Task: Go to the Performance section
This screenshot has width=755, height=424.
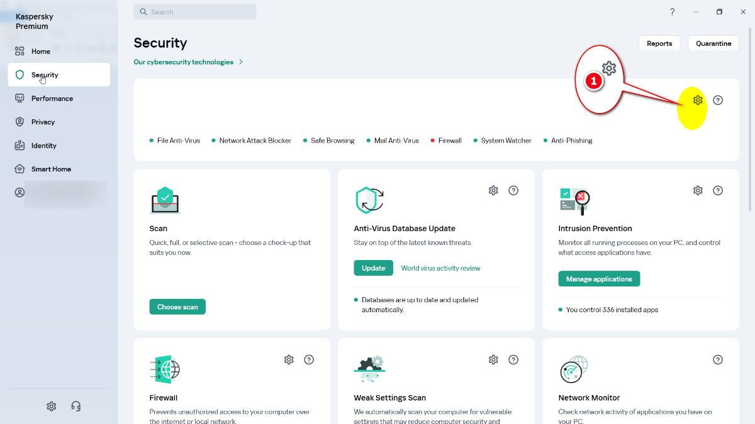Action: (59, 99)
